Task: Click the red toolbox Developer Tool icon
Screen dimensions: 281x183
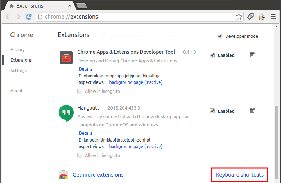Action: 66,58
